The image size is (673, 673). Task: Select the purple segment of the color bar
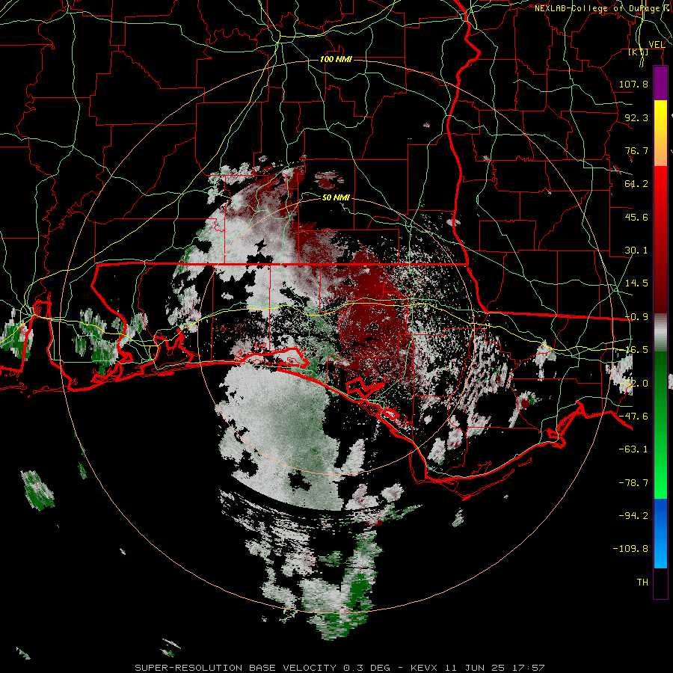[660, 83]
